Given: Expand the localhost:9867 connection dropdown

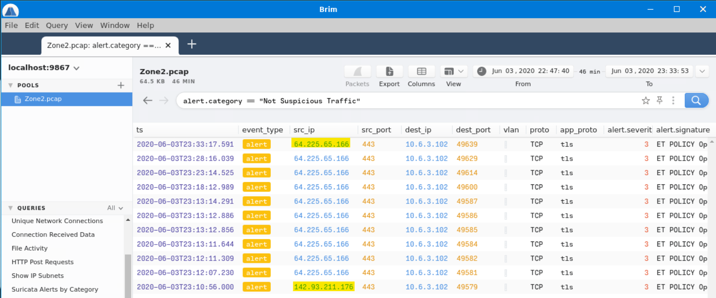Looking at the screenshot, I should [x=76, y=68].
